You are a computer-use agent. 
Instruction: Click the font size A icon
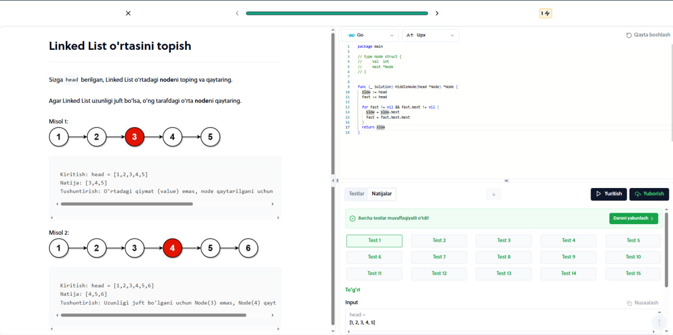tap(410, 35)
